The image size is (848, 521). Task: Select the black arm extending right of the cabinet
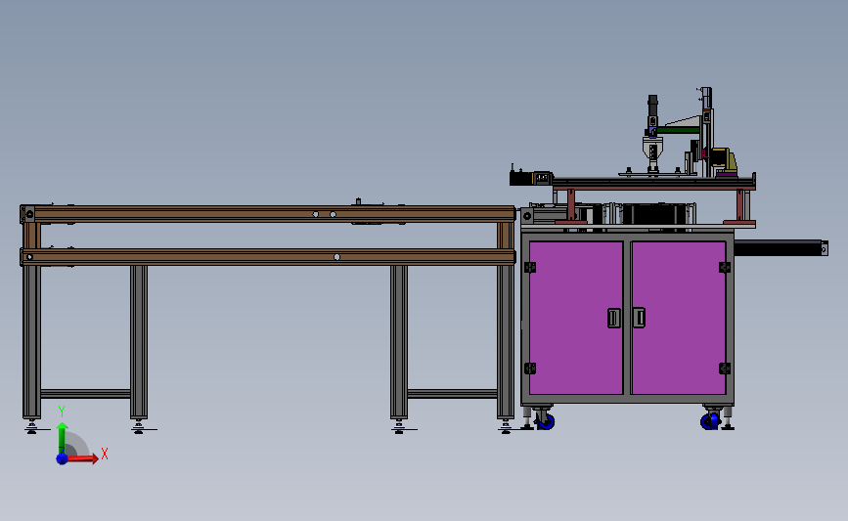[x=781, y=248]
